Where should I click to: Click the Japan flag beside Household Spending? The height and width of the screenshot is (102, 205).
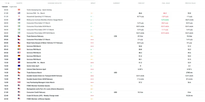(19, 16)
